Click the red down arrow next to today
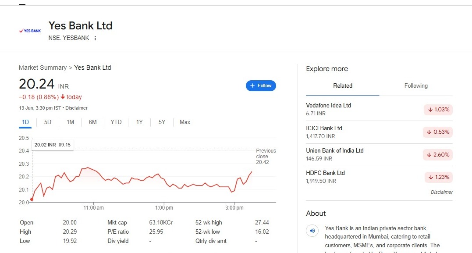 click(x=63, y=97)
